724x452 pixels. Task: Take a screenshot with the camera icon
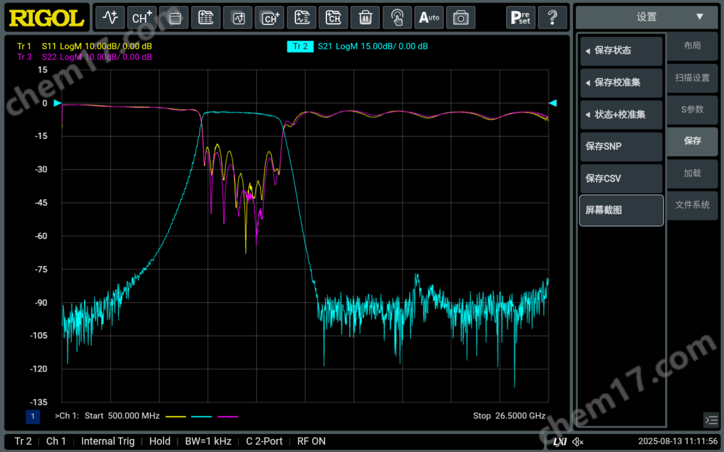pyautogui.click(x=460, y=18)
